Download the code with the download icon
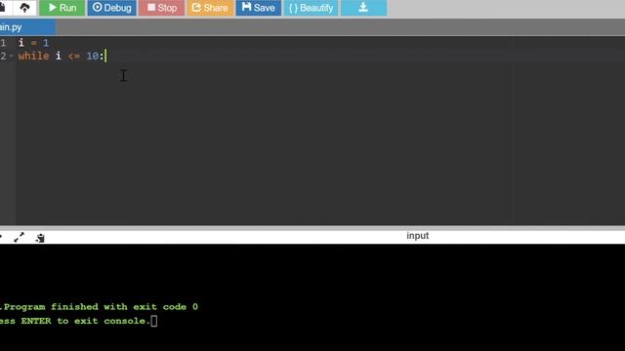Viewport: 625px width, 351px height. (x=363, y=8)
